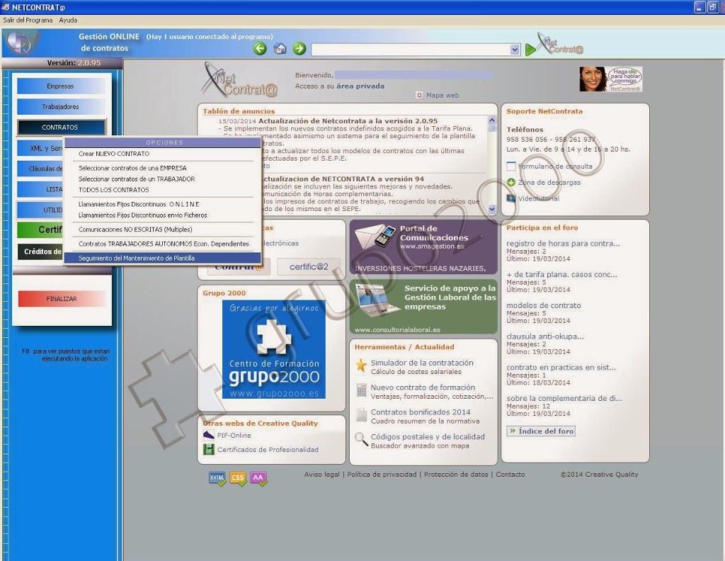
Task: Click the Certificados de Profesionalidad icon
Action: tap(209, 449)
